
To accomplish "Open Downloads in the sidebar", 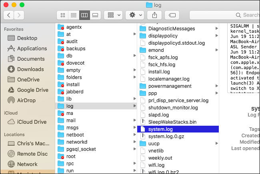I will [x=30, y=69].
